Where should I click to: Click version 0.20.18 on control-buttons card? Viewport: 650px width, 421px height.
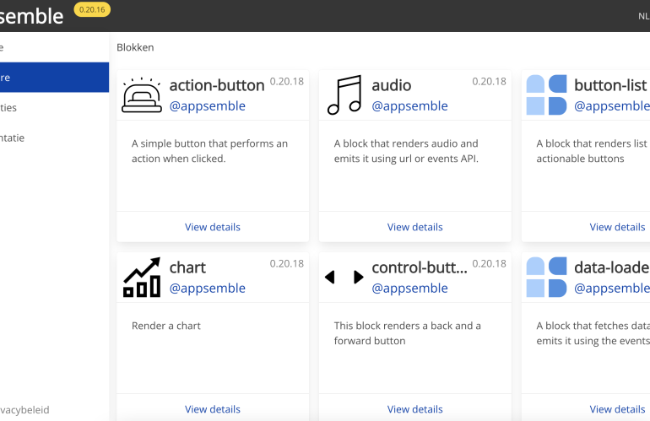(x=489, y=264)
